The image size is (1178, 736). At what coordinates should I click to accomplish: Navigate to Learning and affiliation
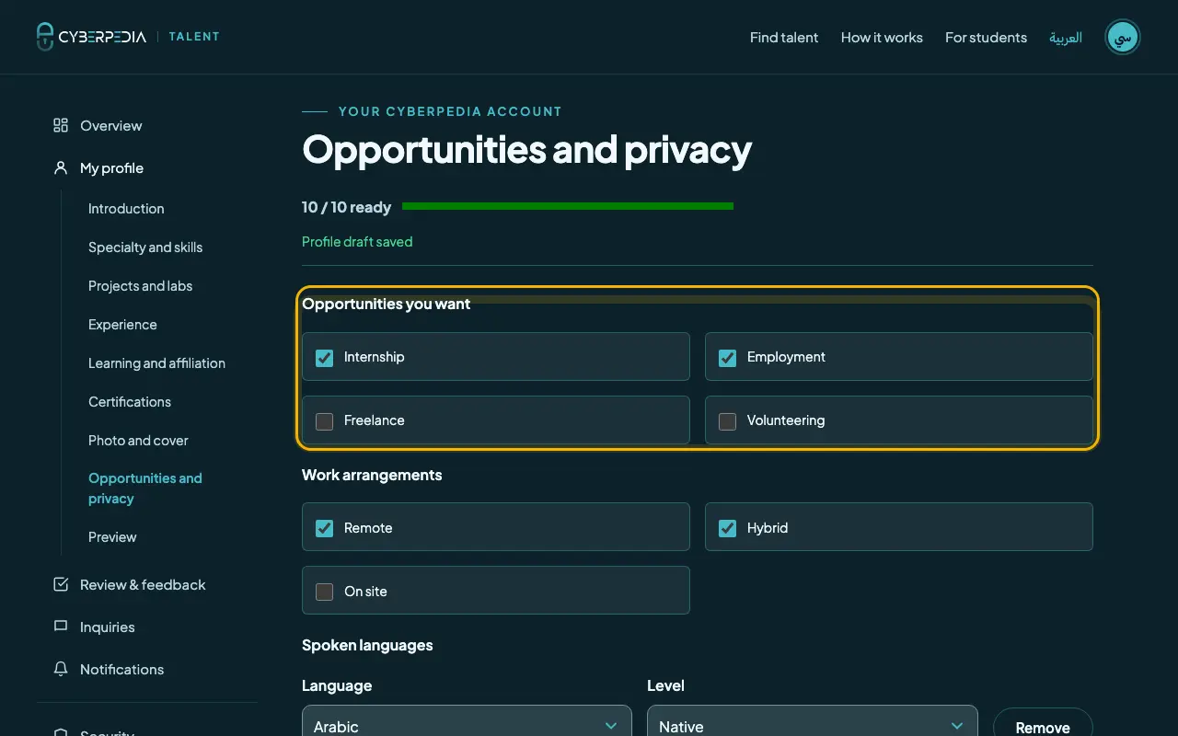[x=156, y=363]
